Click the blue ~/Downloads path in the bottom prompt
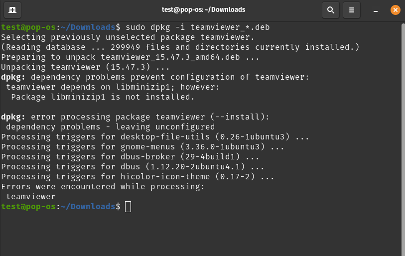 [x=88, y=206]
